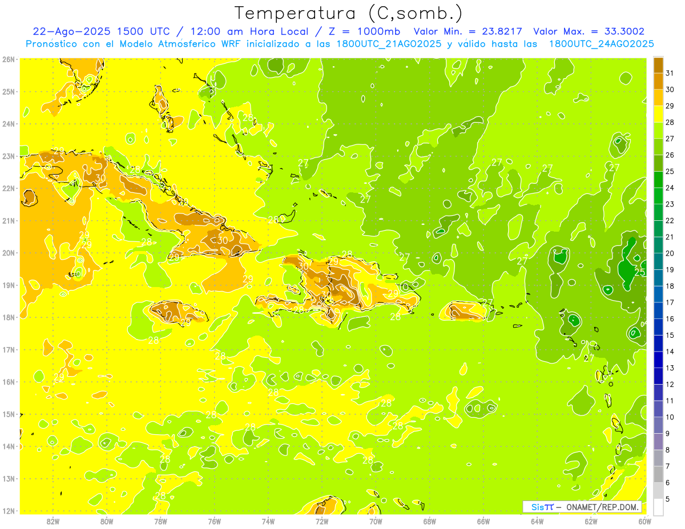Viewport: 685px width, 529px height.
Task: Click the 60W longitude axis label
Action: [x=645, y=521]
